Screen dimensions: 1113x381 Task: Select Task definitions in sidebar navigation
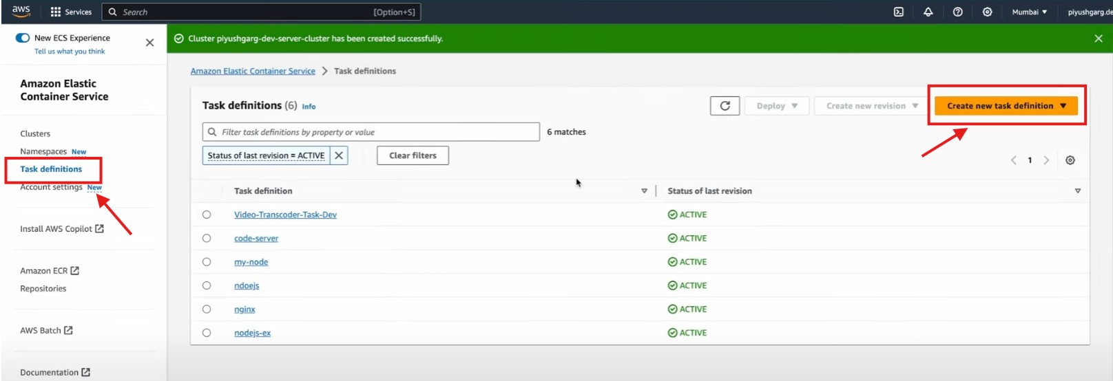pos(51,169)
